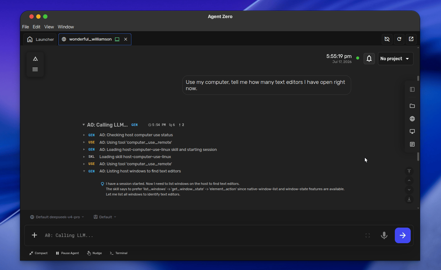The image size is (441, 270).
Task: Expand 'Checking host computer use status' step
Action: tap(84, 135)
